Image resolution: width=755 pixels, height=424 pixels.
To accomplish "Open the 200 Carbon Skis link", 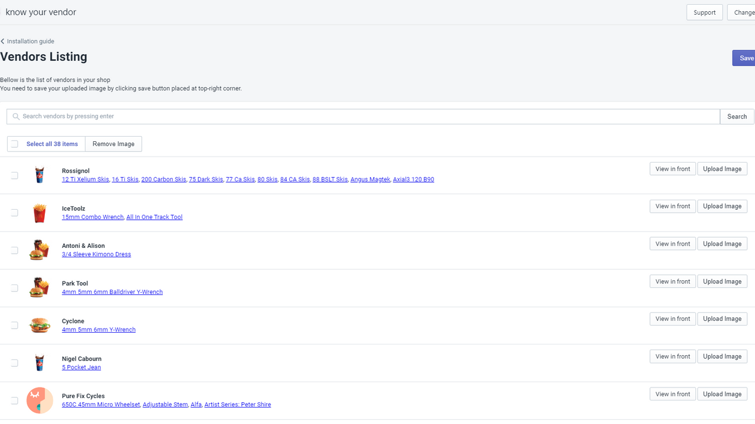I will point(163,180).
